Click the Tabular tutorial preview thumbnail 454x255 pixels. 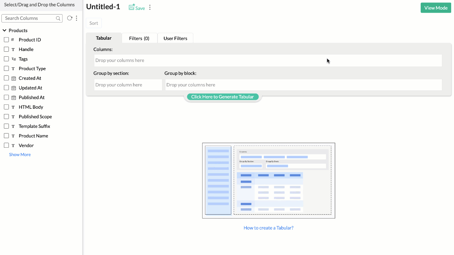[x=268, y=181]
